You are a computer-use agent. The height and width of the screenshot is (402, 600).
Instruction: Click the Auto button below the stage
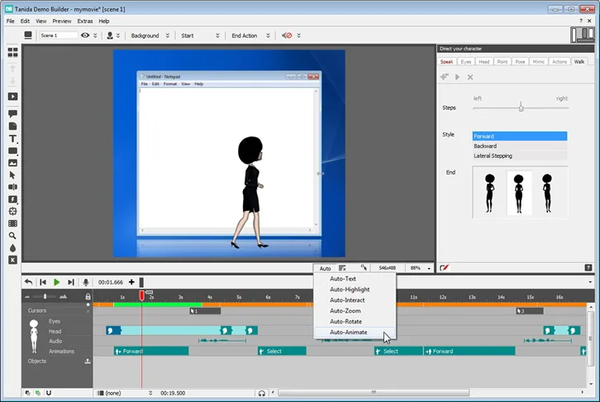[325, 268]
